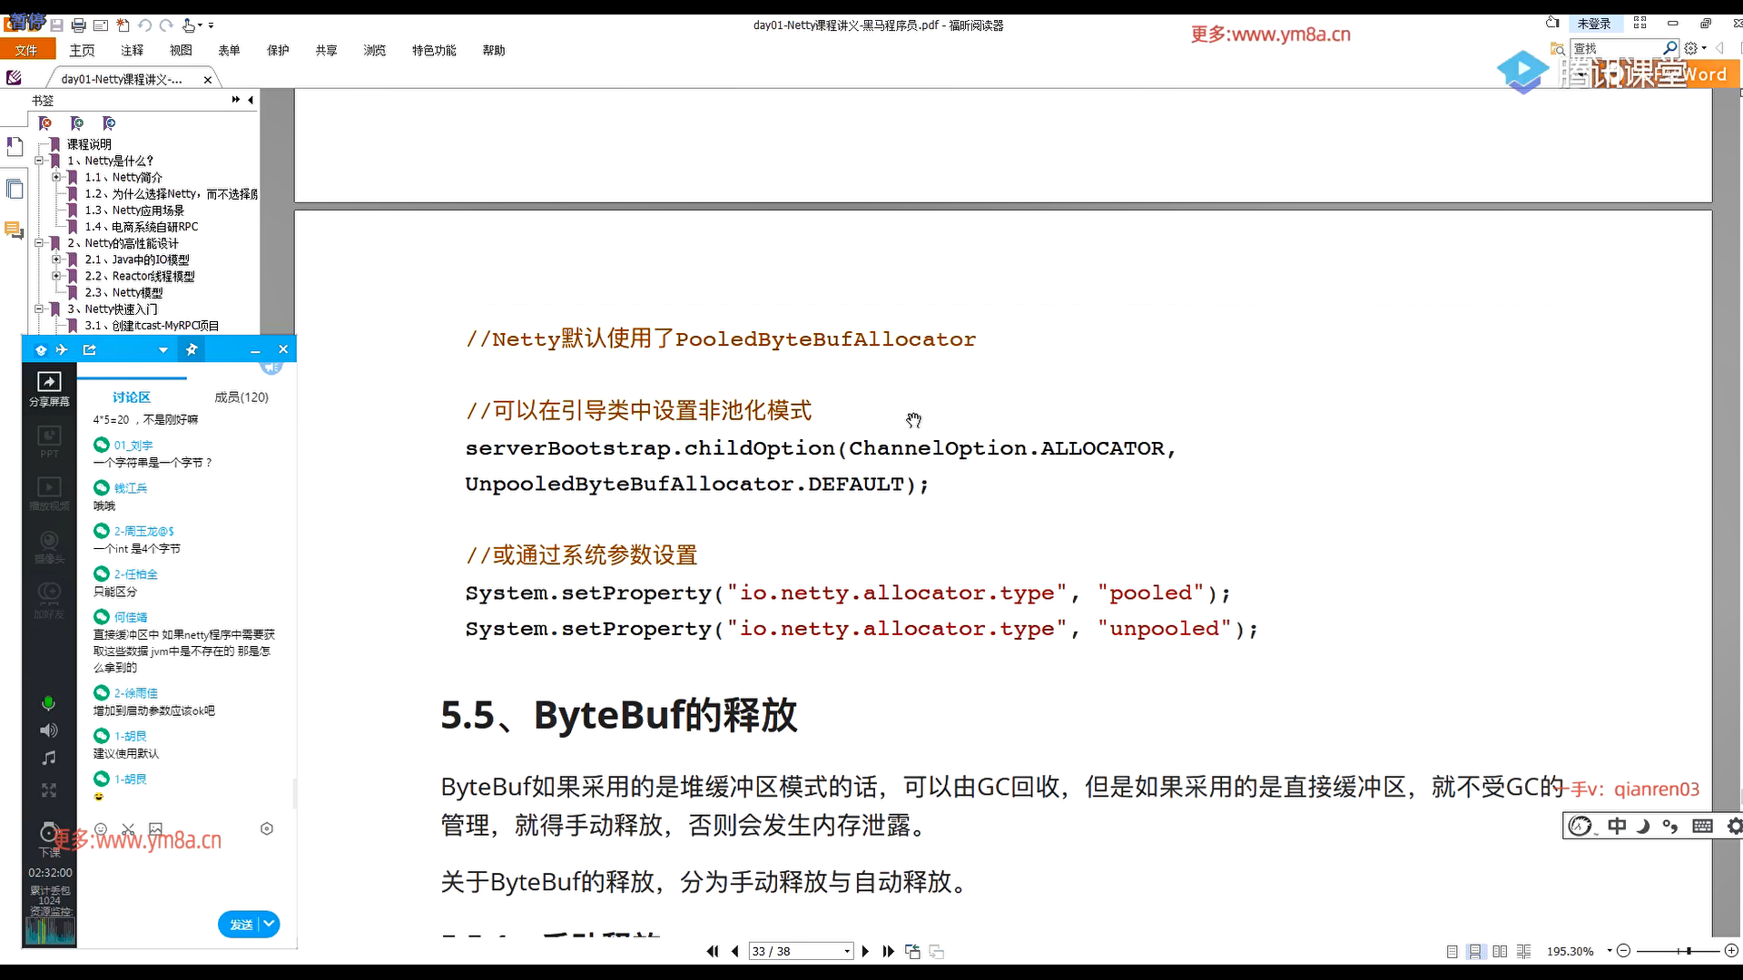Click the print icon in quick toolbar

78,25
